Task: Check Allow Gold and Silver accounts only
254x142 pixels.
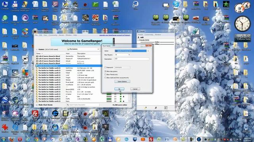Action: tap(106, 78)
